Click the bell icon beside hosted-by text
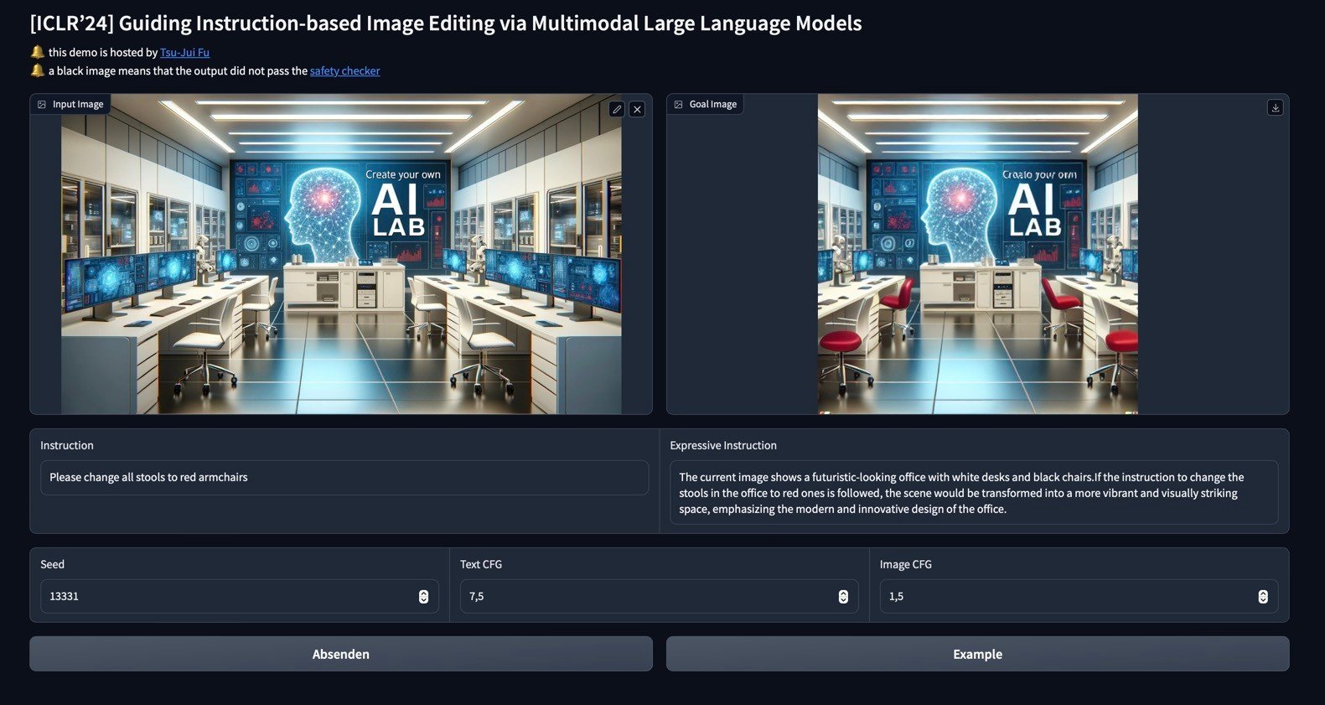 pyautogui.click(x=38, y=52)
